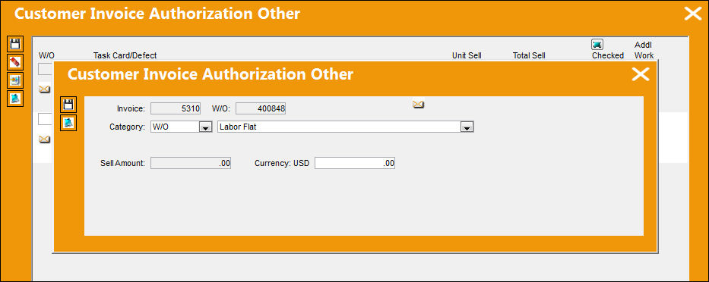Save using back window's floppy disk icon

(x=15, y=44)
